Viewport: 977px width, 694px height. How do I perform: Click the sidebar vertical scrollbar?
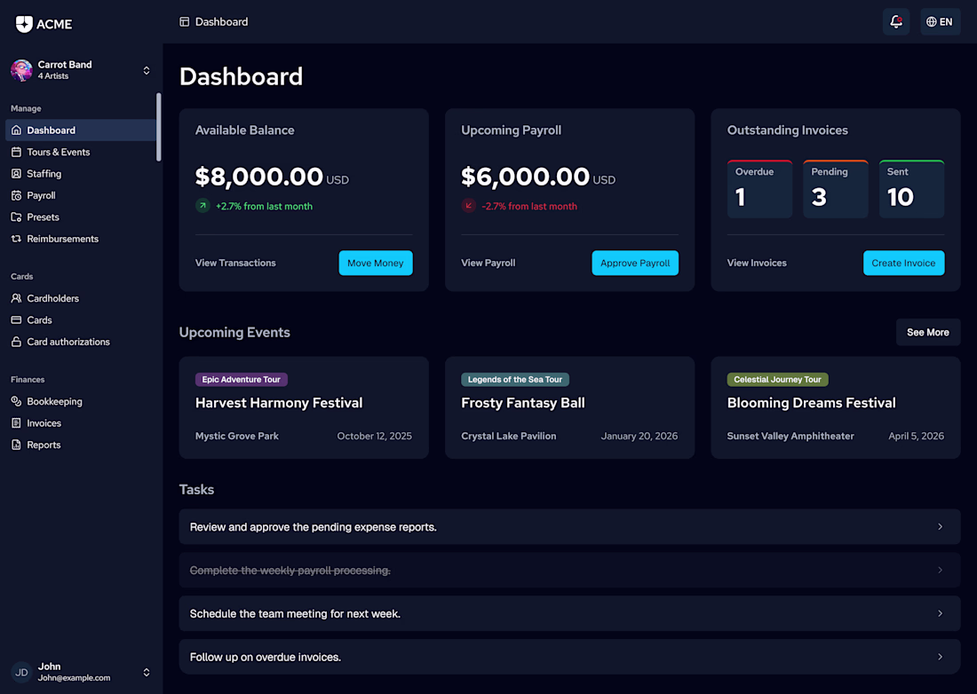159,127
